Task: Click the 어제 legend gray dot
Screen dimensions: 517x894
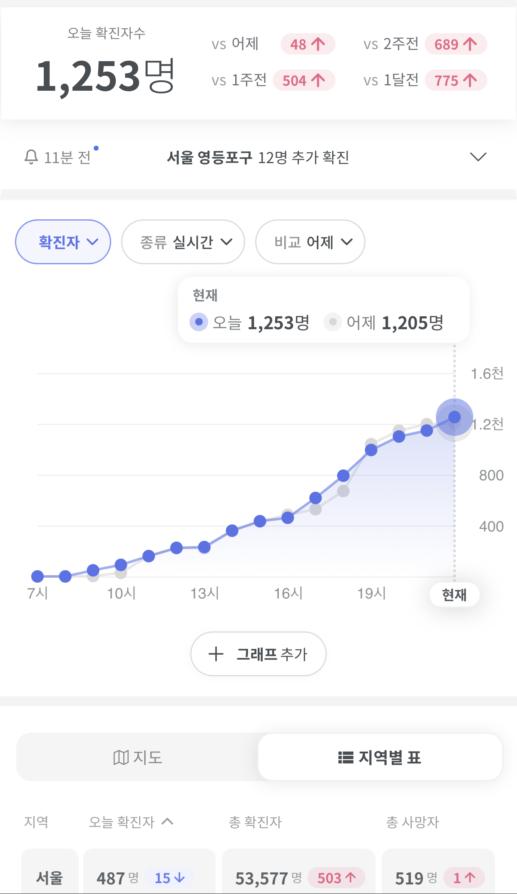Action: (333, 322)
